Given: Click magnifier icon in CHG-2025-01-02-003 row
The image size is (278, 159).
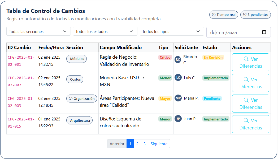Looking at the screenshot, I should (x=246, y=100).
